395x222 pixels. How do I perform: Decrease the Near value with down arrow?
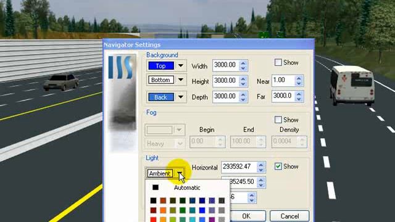tap(299, 84)
